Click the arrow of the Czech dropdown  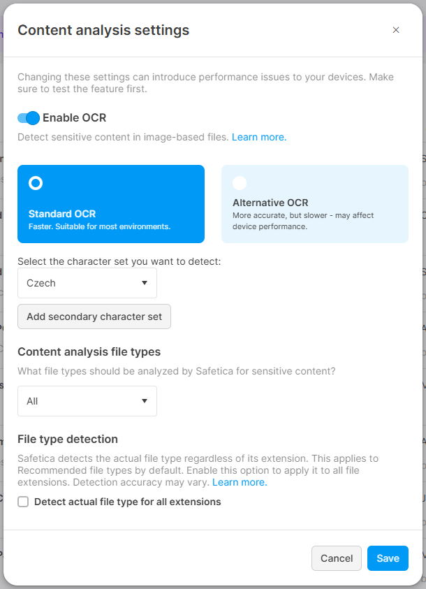(x=144, y=283)
